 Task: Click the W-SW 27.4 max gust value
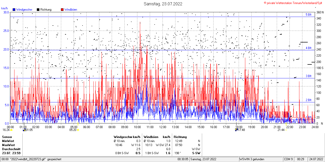point(163,145)
